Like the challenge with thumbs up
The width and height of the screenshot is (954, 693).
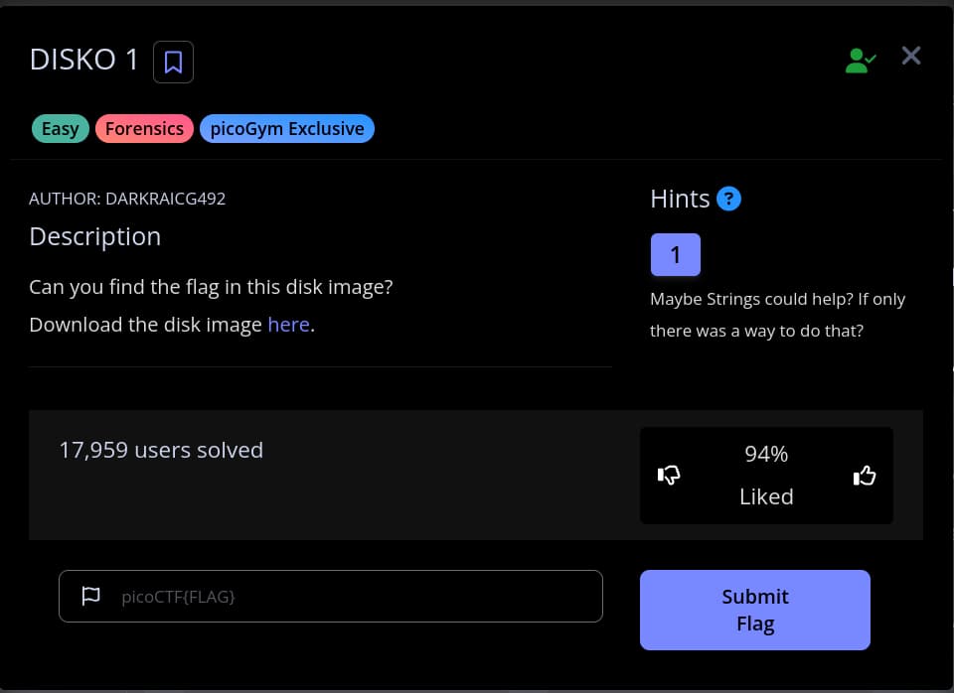tap(865, 477)
